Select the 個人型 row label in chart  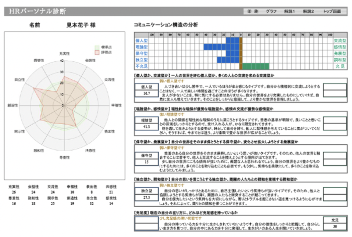(x=142, y=41)
